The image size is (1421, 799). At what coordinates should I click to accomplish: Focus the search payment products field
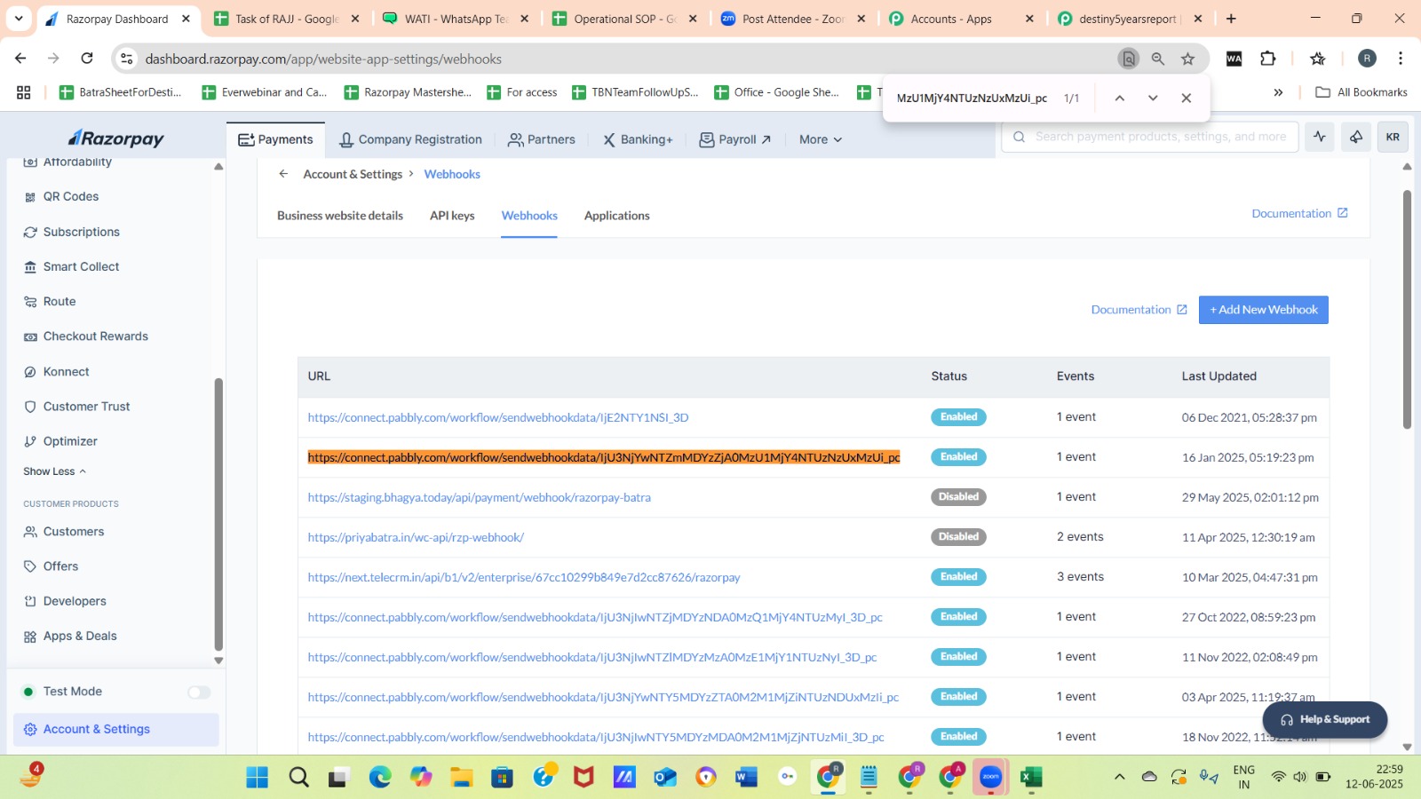pos(1150,137)
